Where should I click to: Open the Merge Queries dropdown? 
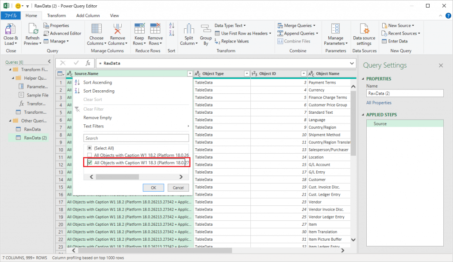pos(296,26)
